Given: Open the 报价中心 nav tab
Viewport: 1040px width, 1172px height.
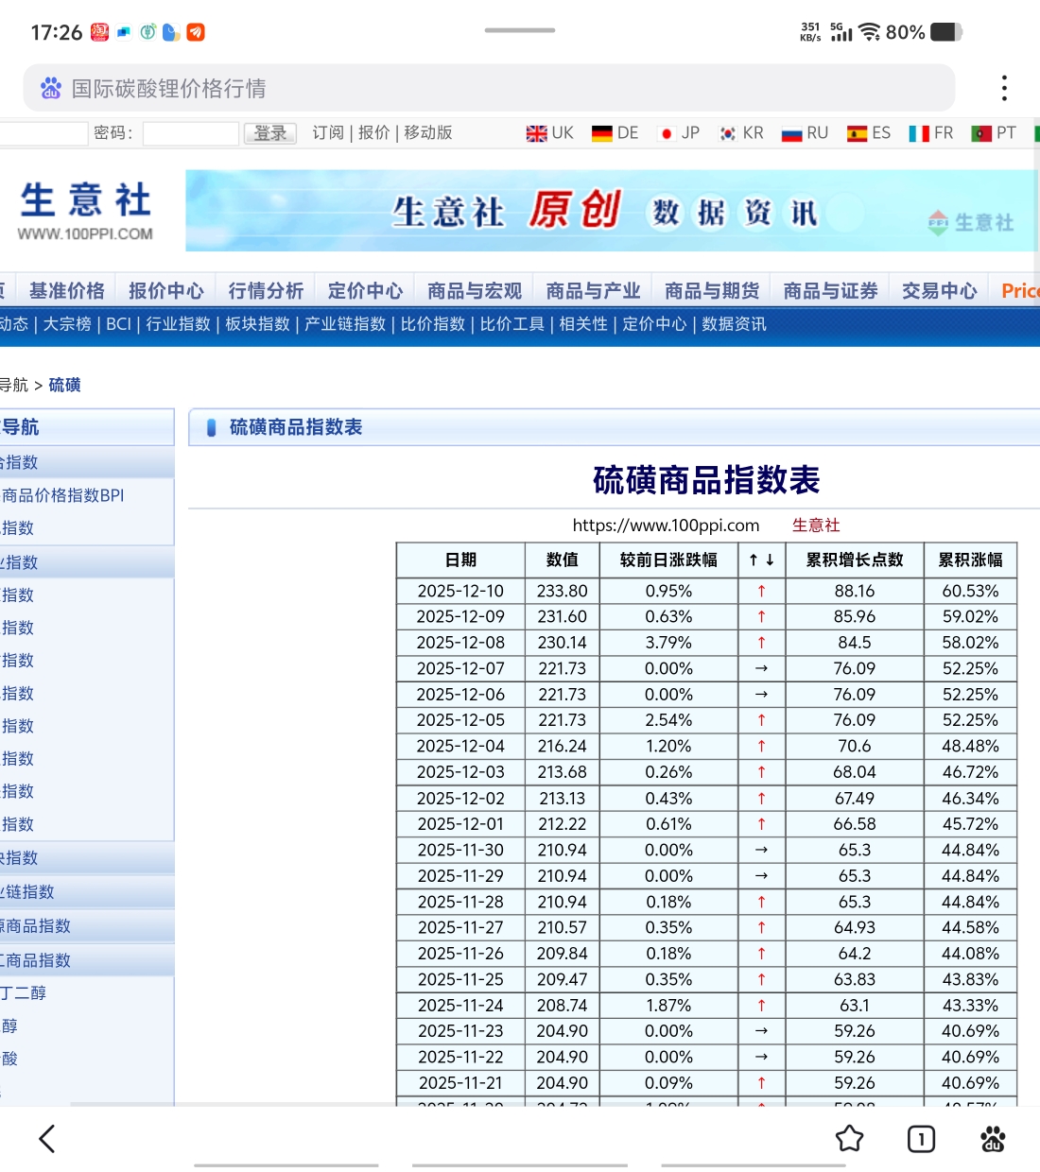Looking at the screenshot, I should pos(165,291).
